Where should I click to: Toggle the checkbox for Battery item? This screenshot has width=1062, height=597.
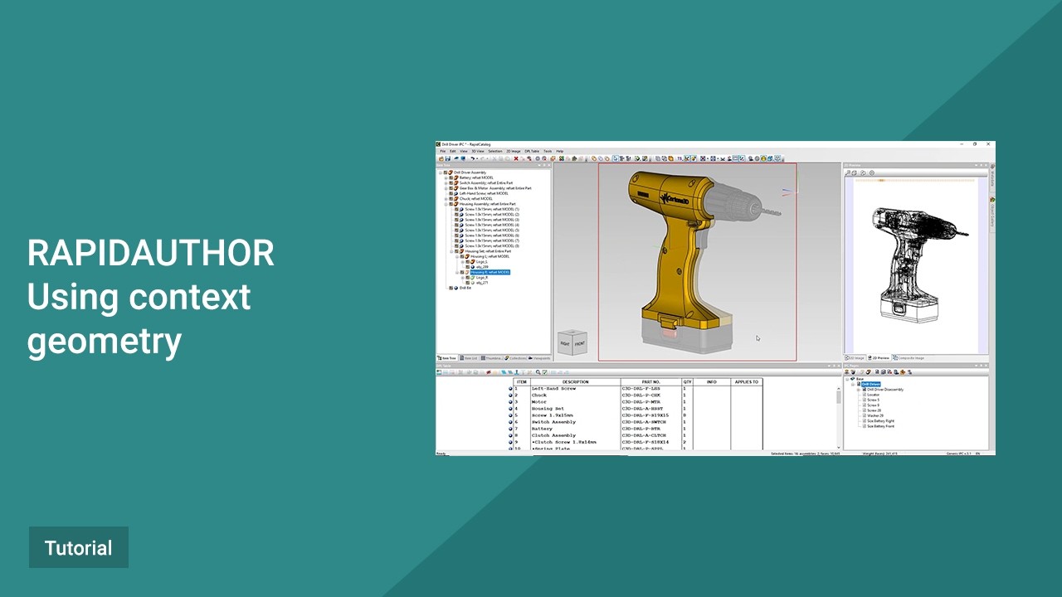coord(451,177)
